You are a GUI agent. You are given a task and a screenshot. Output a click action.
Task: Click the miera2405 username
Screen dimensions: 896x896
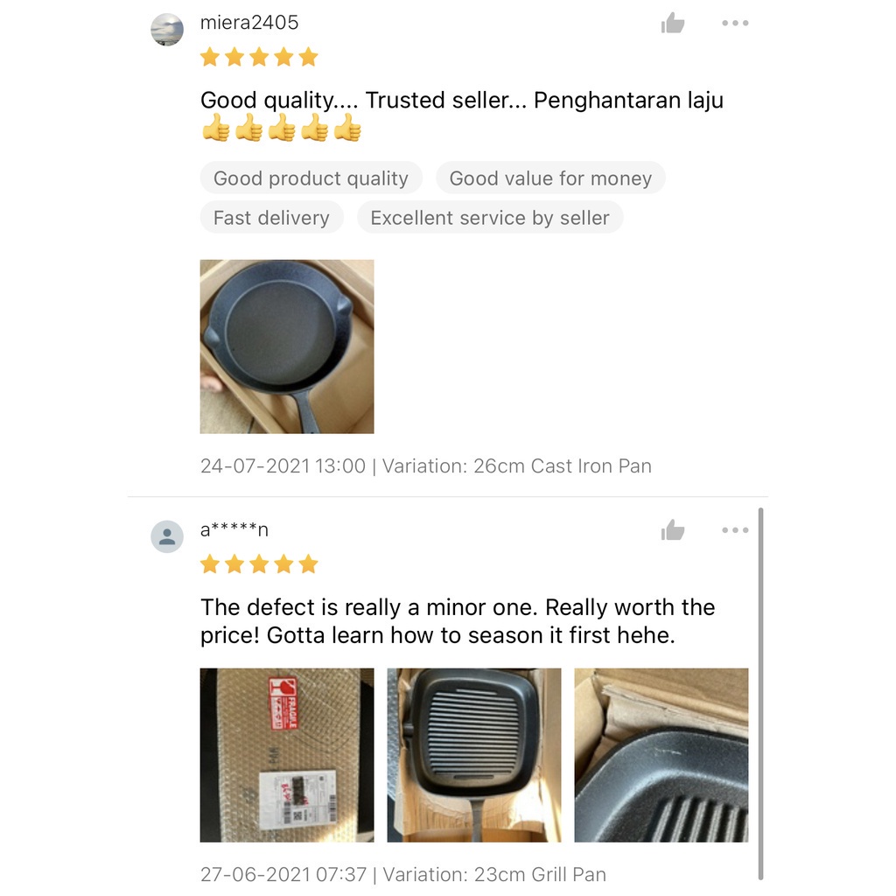[249, 23]
